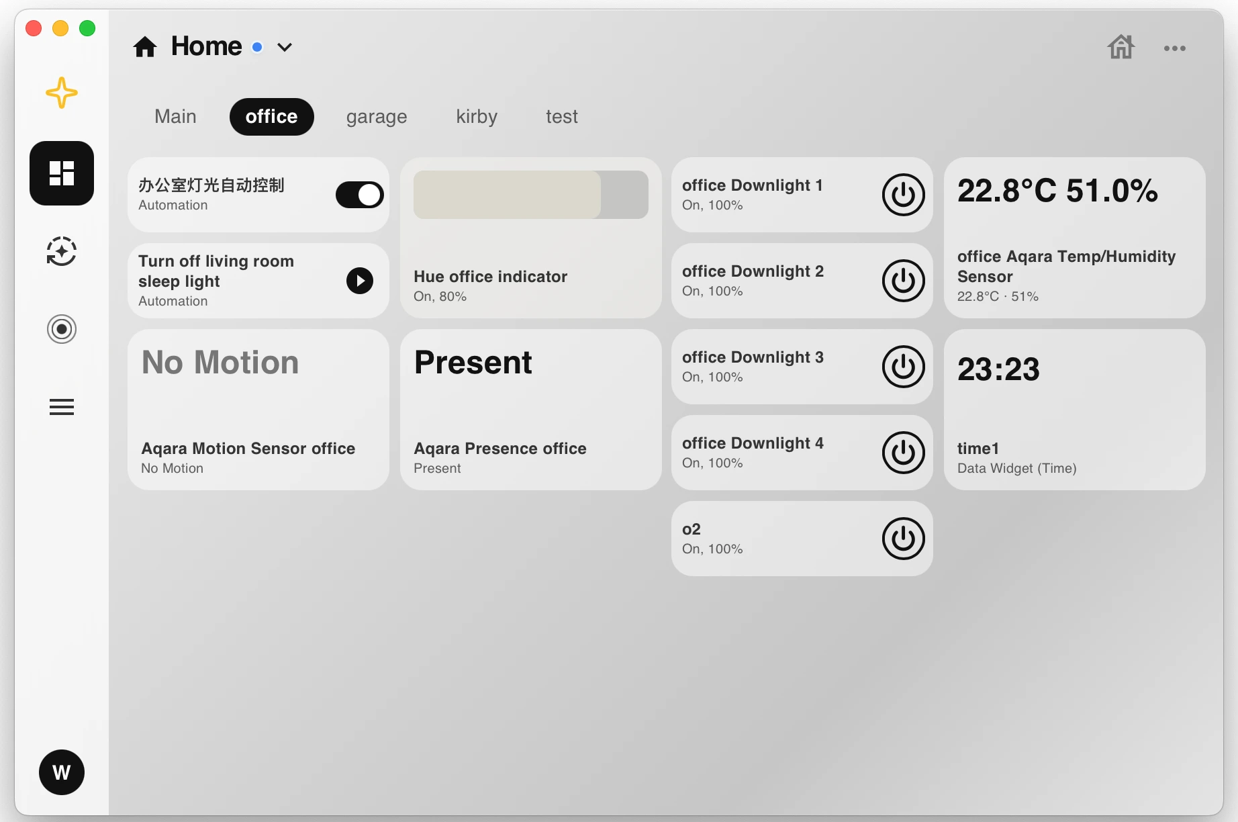This screenshot has width=1238, height=822.
Task: Run the Turn off living room sleep light automation
Action: click(x=360, y=281)
